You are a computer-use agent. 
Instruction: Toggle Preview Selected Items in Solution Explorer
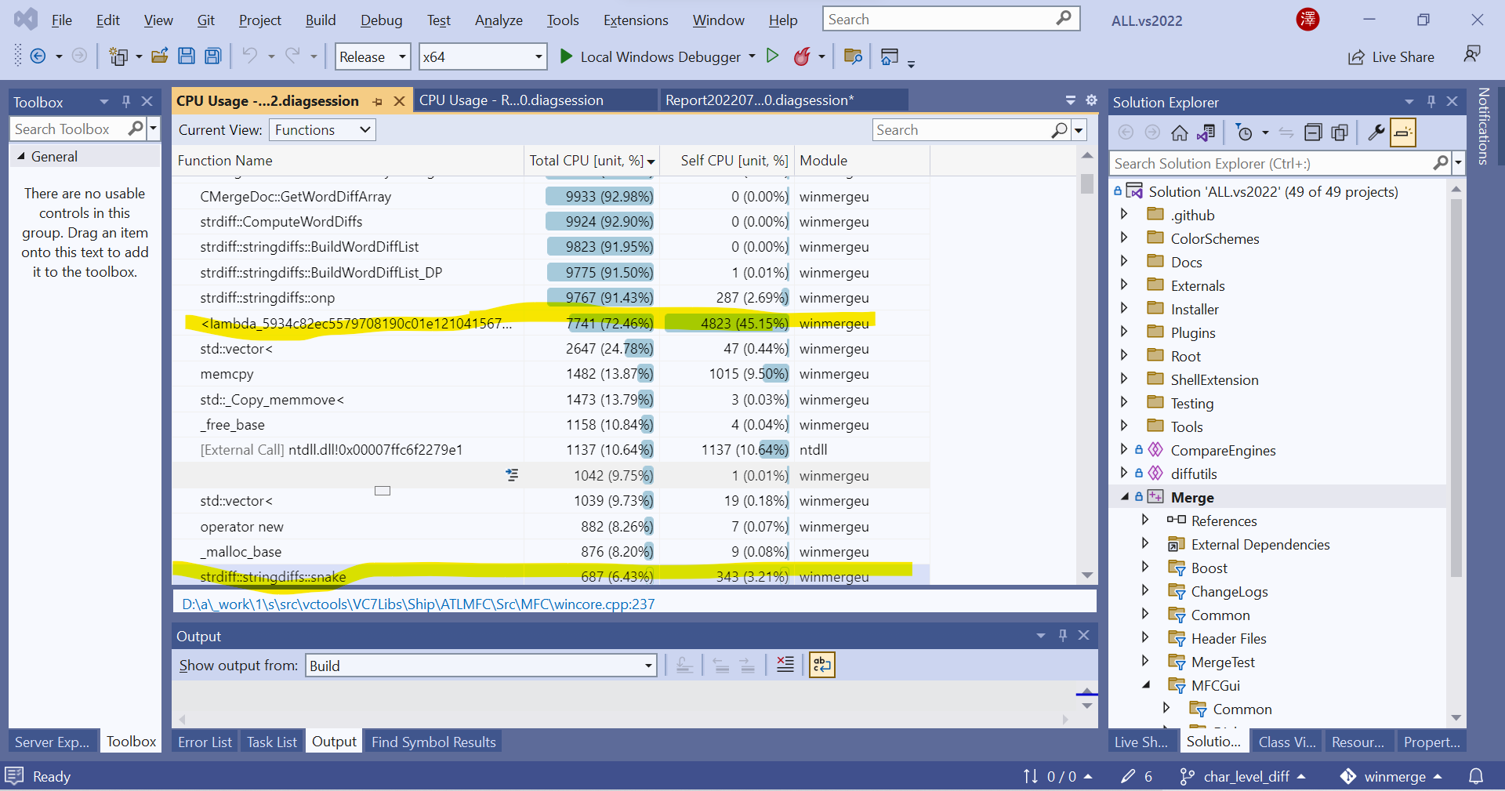coord(1403,132)
